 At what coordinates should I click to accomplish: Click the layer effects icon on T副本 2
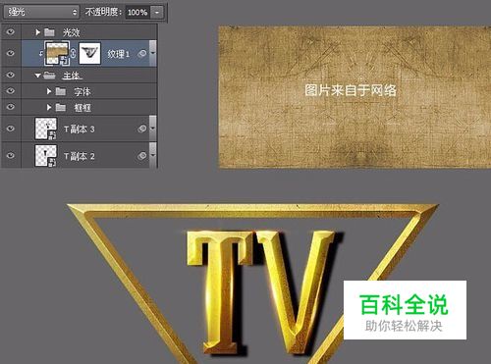tap(142, 156)
